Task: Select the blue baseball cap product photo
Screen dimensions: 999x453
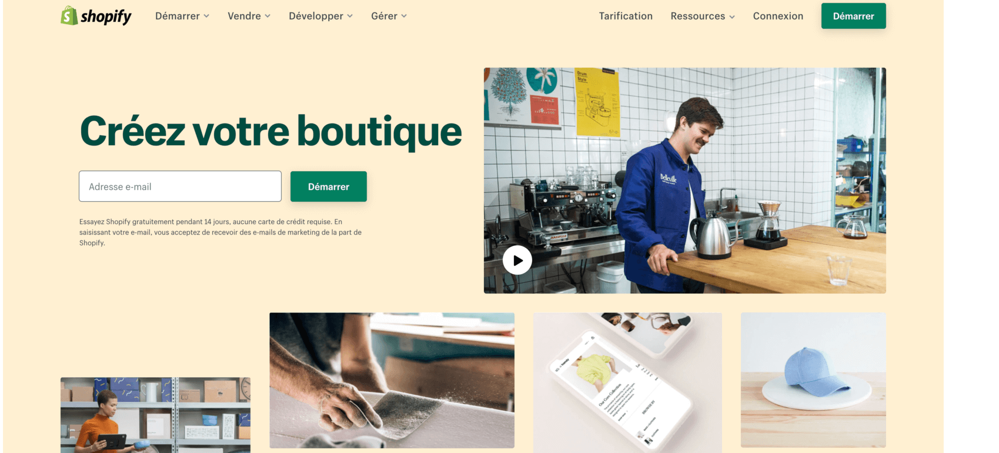Action: (x=813, y=380)
